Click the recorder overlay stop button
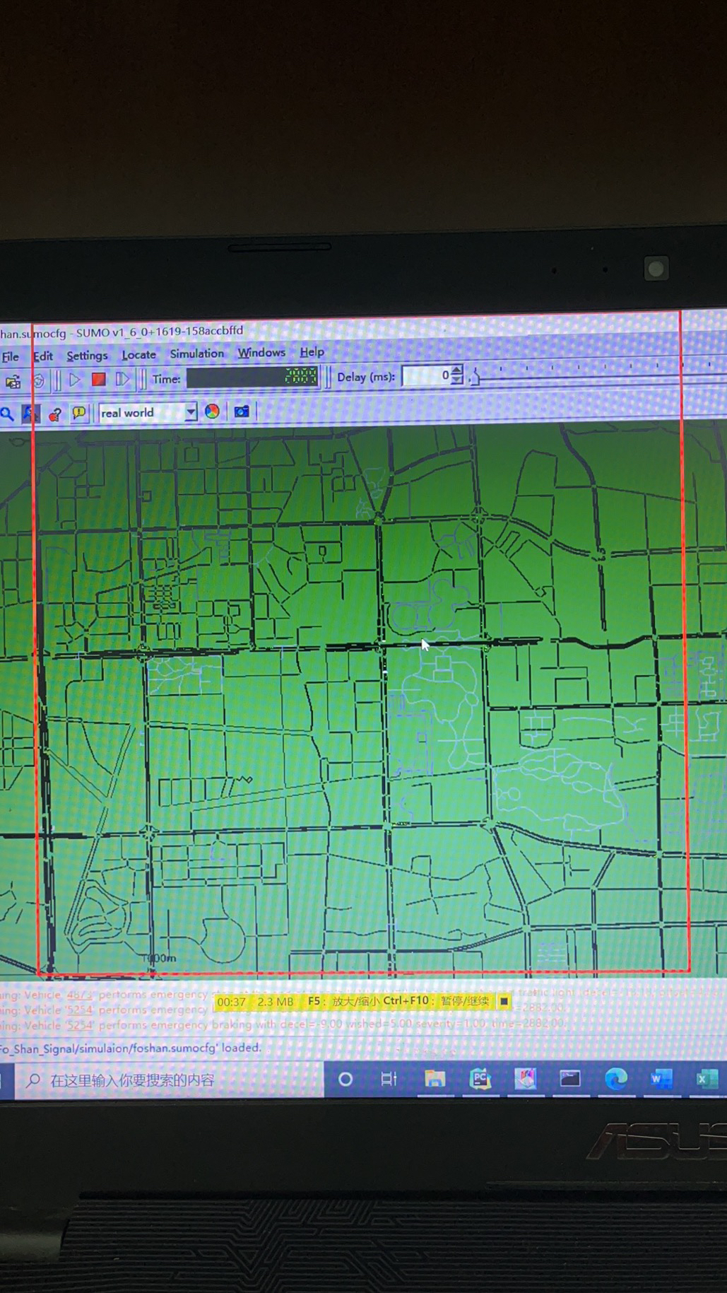 pyautogui.click(x=504, y=1001)
